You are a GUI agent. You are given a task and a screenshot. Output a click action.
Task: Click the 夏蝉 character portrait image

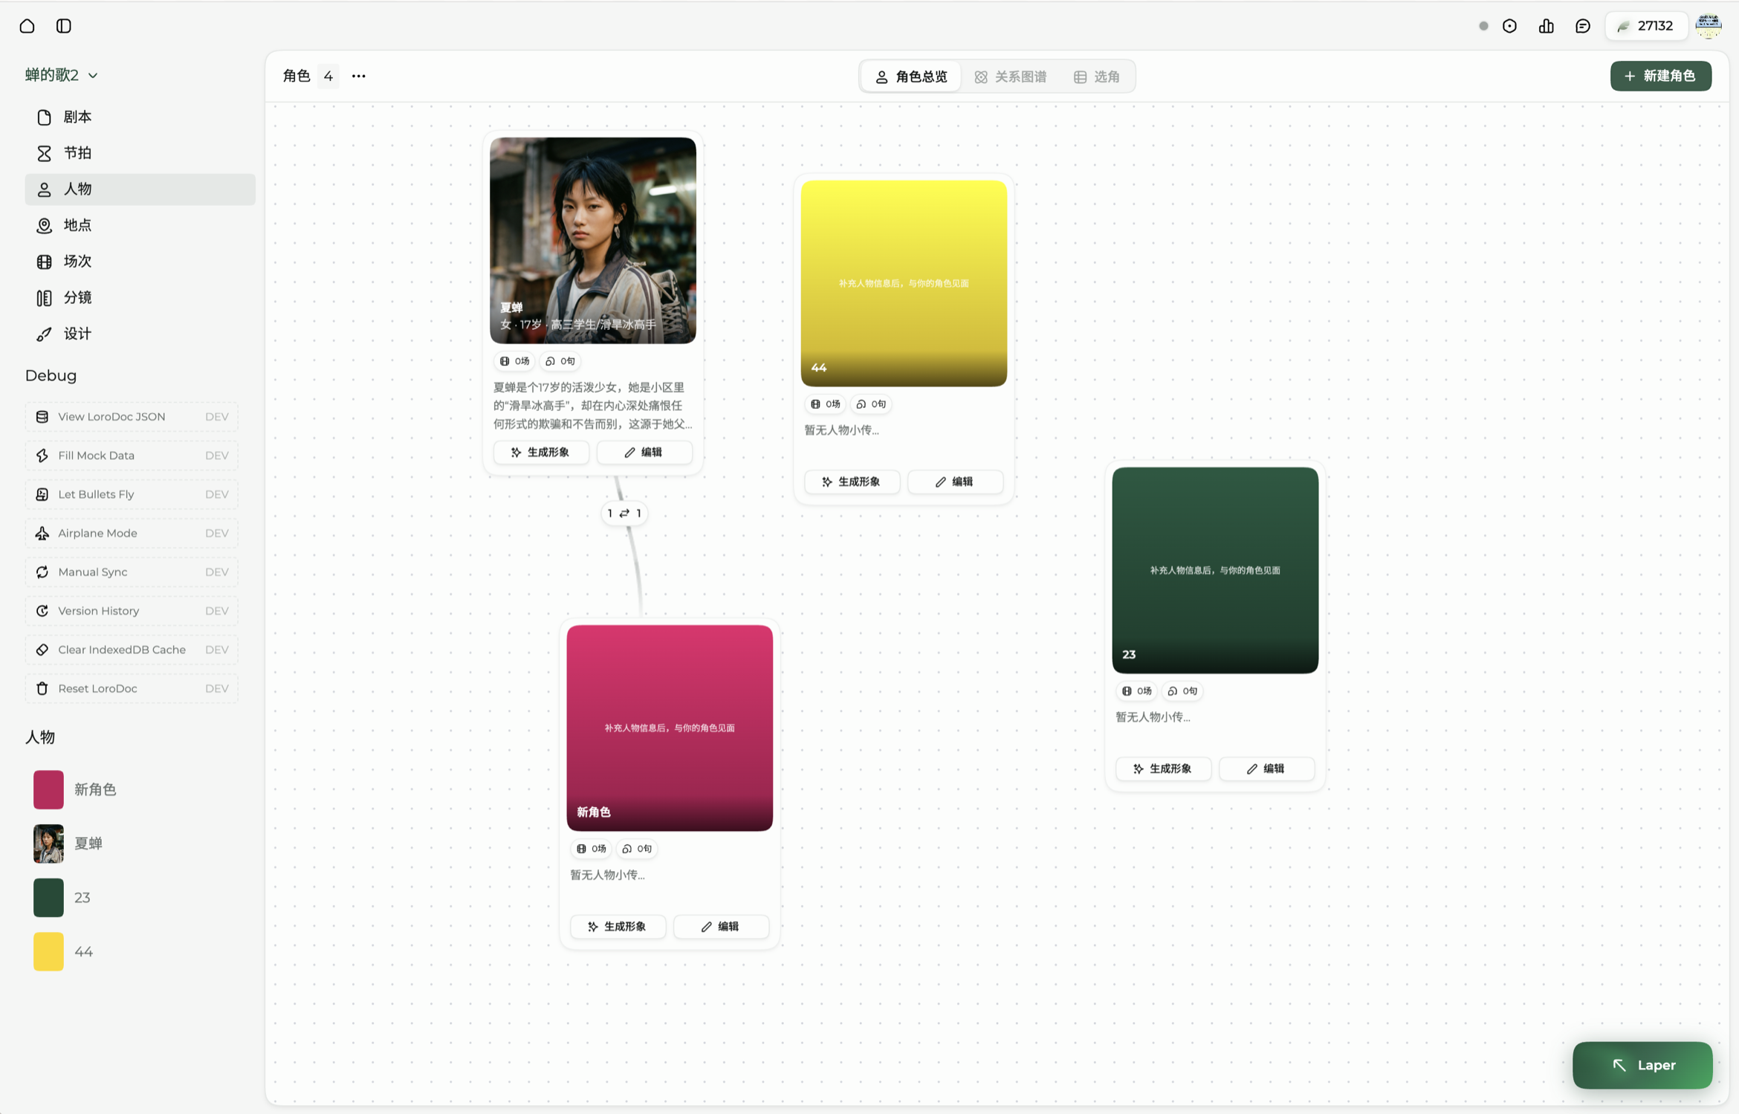click(x=592, y=239)
